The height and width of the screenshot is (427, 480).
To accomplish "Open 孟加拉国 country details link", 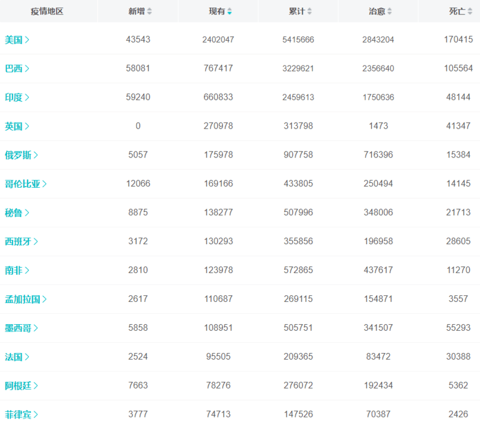I will 25,299.
